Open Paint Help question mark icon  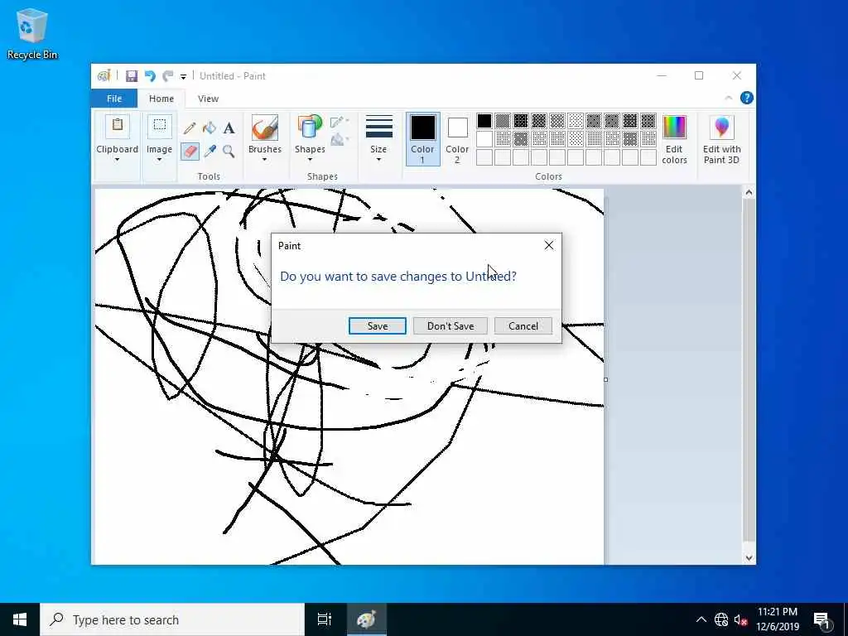[x=747, y=98]
